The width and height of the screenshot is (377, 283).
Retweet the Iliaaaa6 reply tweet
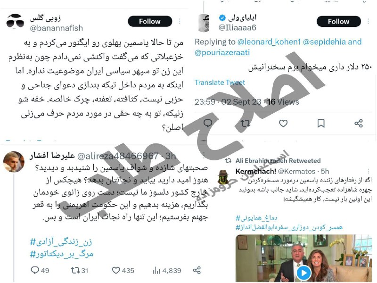click(x=246, y=124)
